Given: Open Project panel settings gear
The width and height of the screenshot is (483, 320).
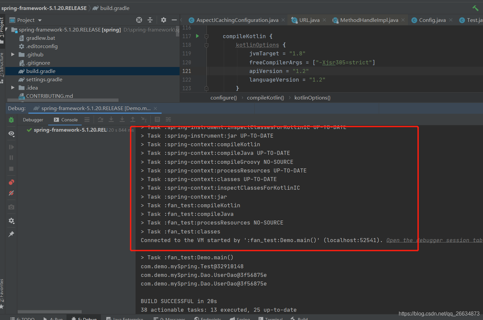Looking at the screenshot, I should click(x=164, y=20).
